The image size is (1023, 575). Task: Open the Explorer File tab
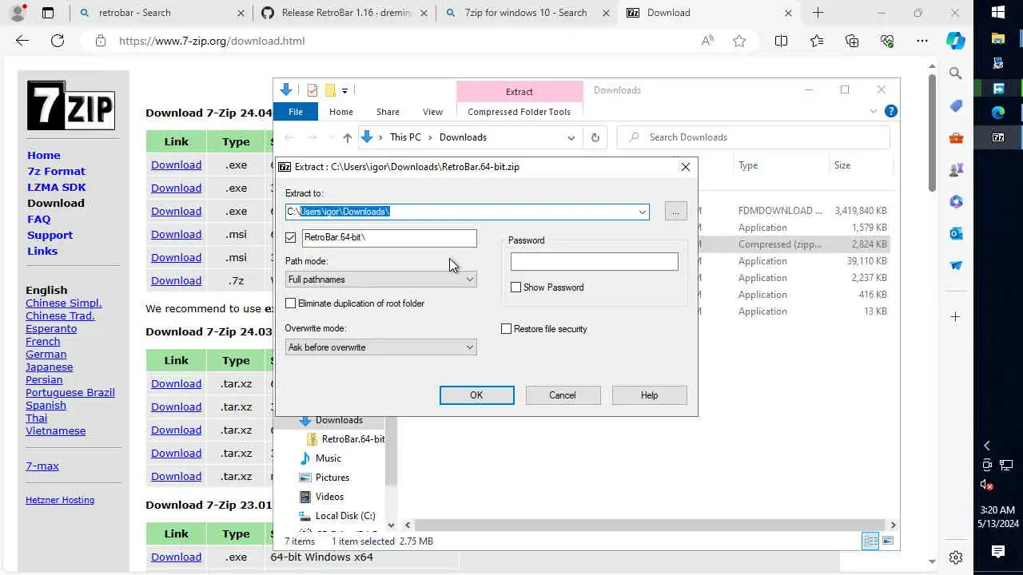[296, 112]
